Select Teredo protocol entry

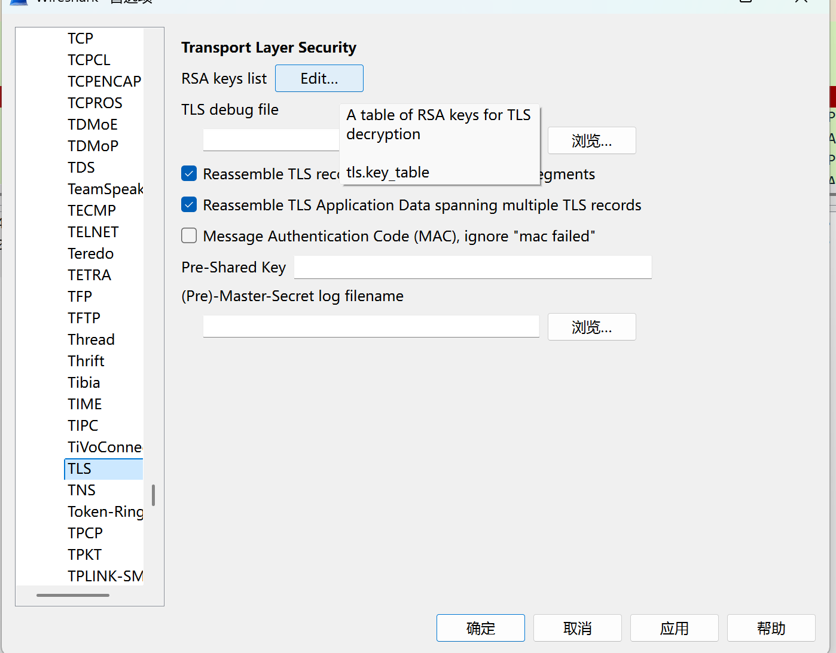(x=90, y=253)
